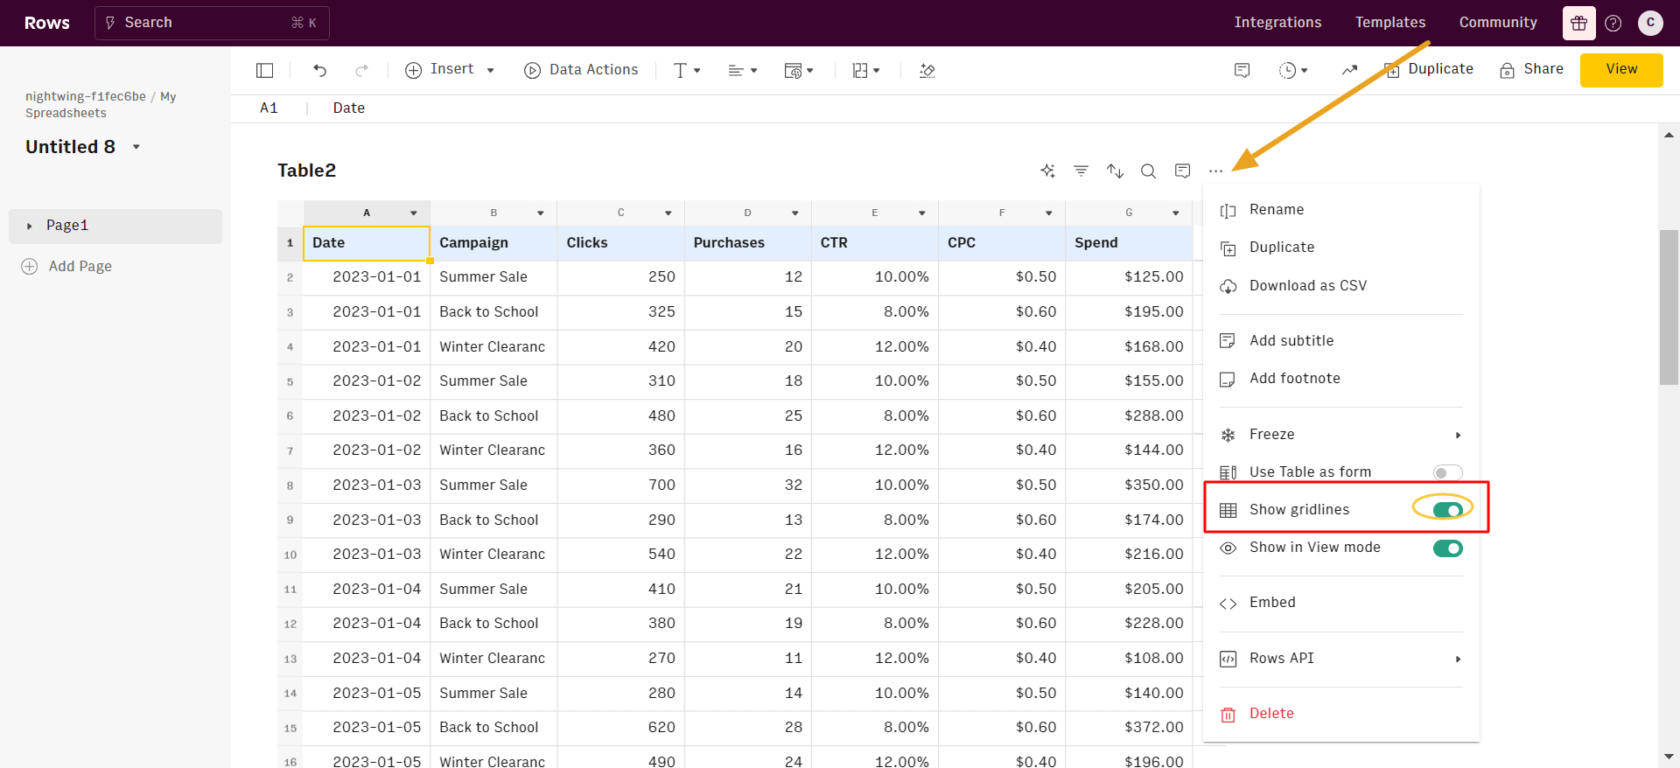This screenshot has width=1680, height=768.
Task: Select Embed menu entry
Action: (1341, 603)
